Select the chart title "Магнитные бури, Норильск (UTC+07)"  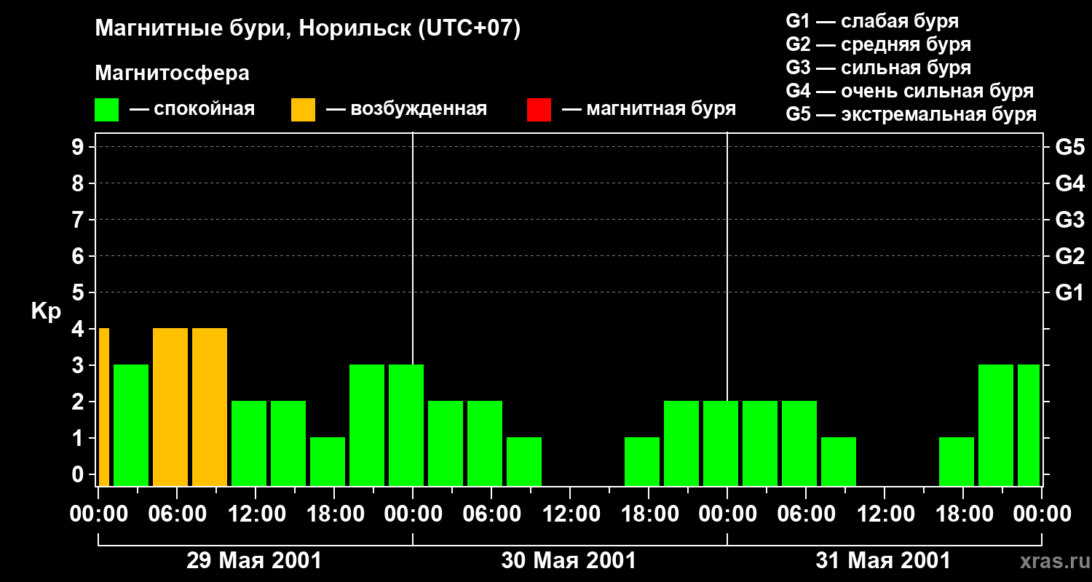pos(308,29)
